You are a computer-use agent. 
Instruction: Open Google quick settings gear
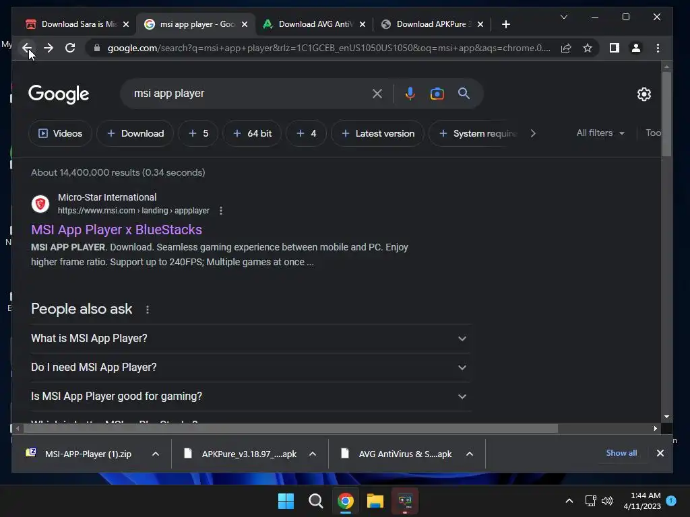(644, 94)
